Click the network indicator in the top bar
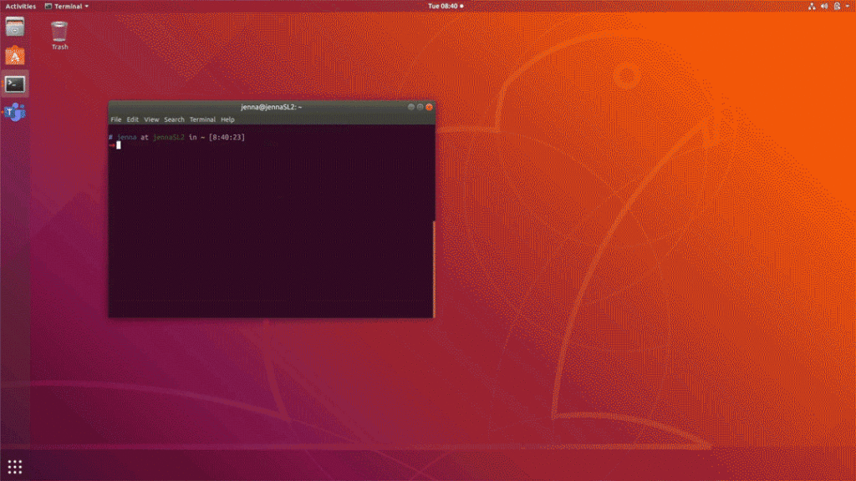The image size is (856, 481). pyautogui.click(x=812, y=7)
